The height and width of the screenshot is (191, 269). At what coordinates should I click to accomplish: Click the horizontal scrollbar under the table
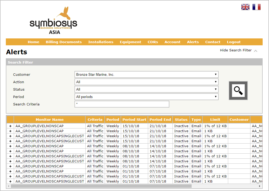pyautogui.click(x=101, y=186)
